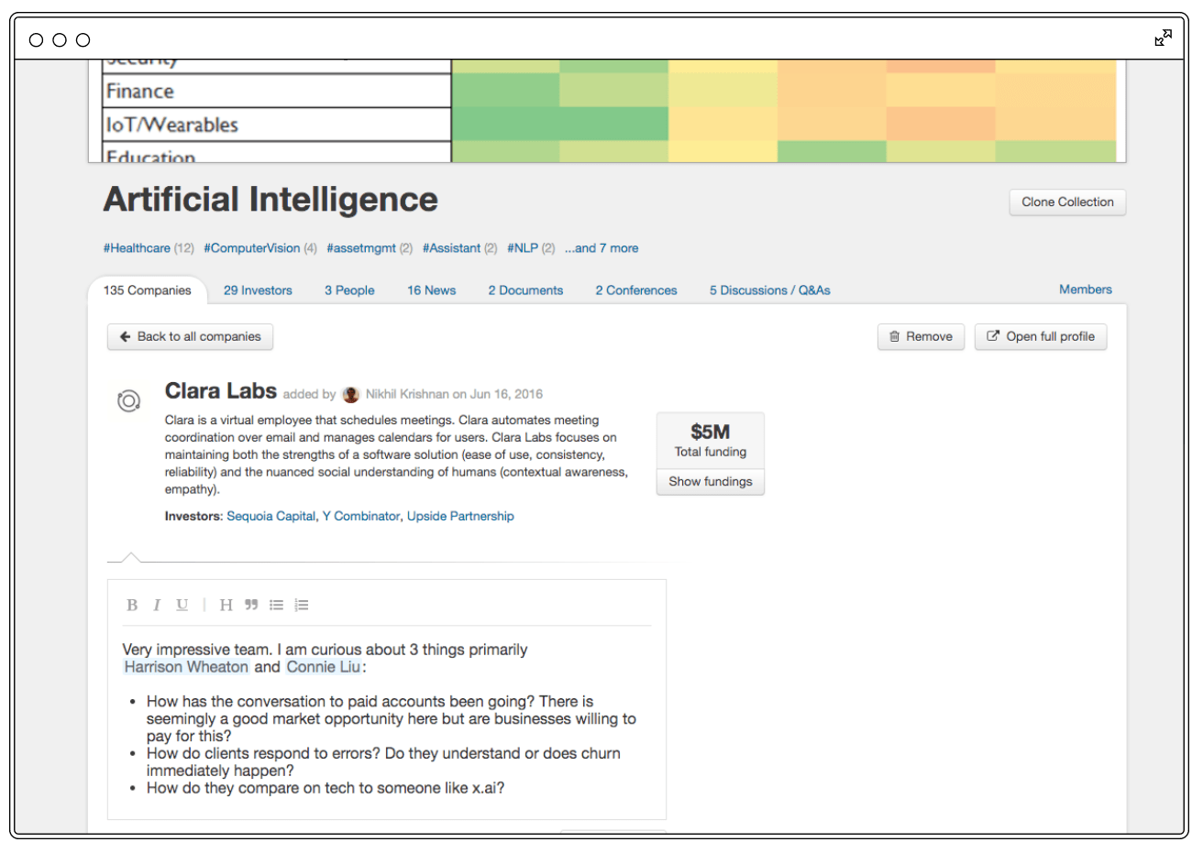This screenshot has width=1192, height=853.
Task: Insert bulleted list in note editor
Action: tap(276, 605)
